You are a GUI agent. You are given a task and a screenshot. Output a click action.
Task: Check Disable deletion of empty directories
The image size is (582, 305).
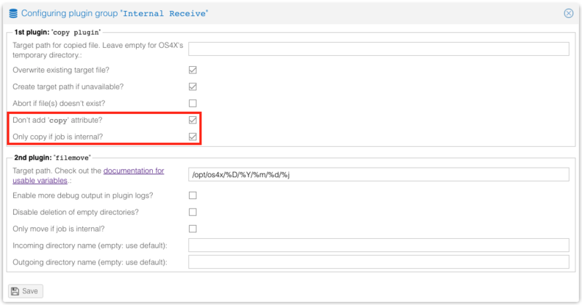point(193,212)
